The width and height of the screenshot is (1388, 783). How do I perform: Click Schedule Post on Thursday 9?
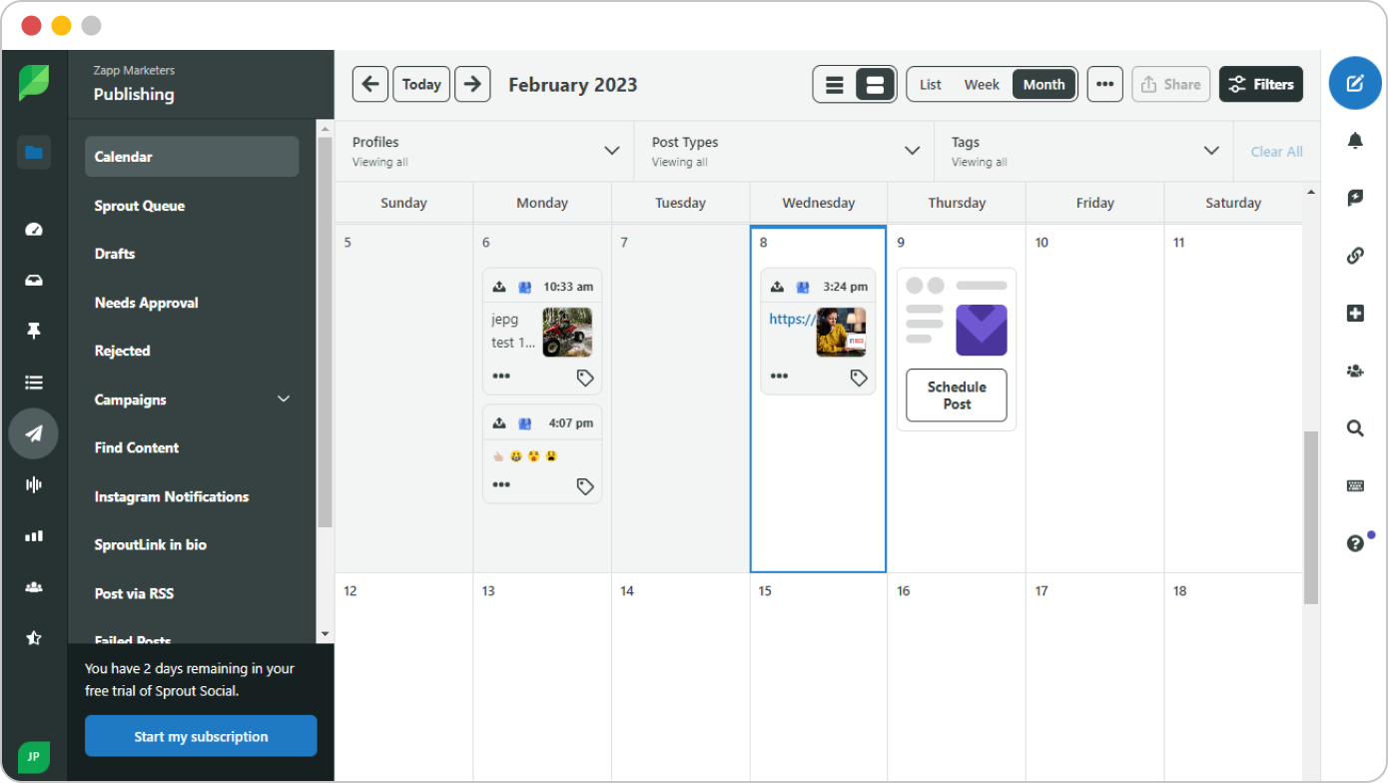(x=957, y=395)
